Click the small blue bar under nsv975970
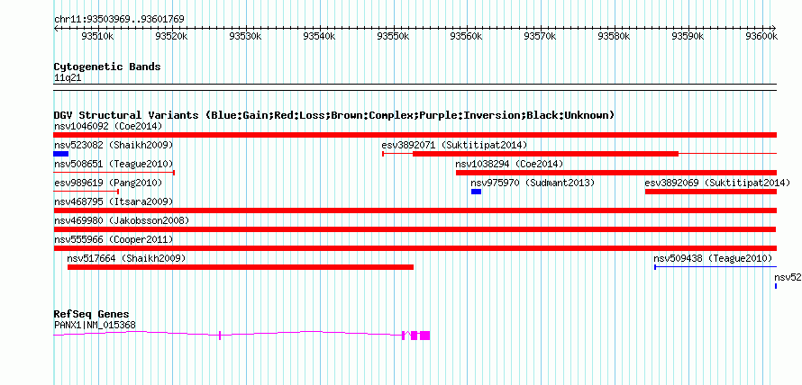Viewport: 802px width, 385px height. click(x=476, y=192)
